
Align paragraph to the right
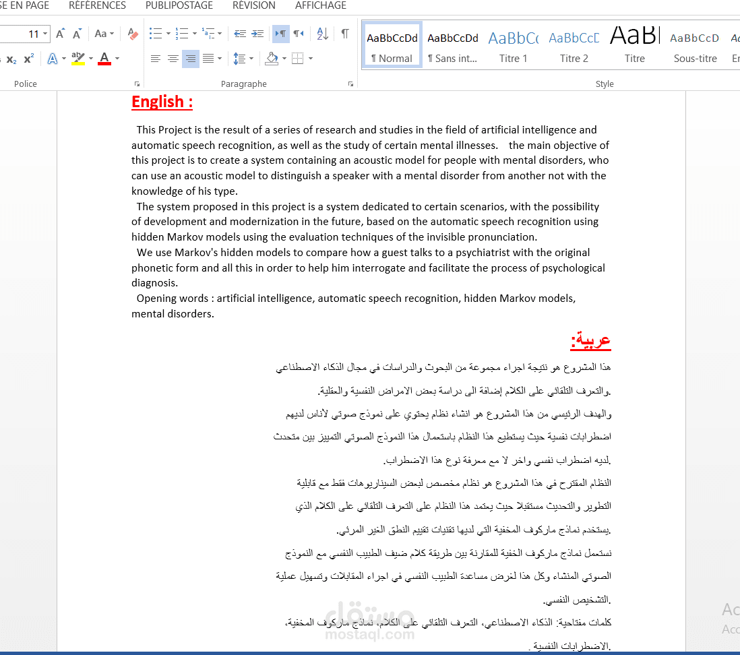[191, 59]
